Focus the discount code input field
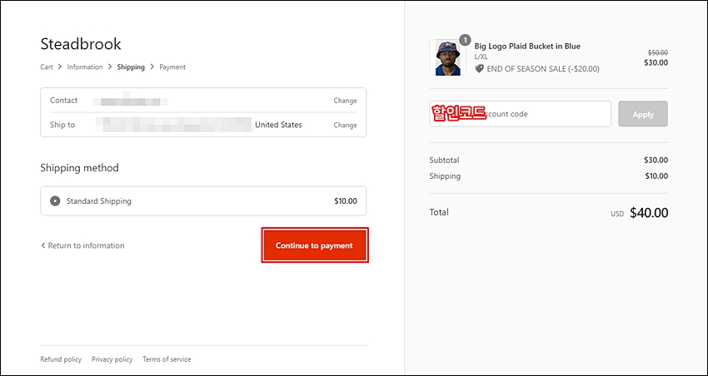Image resolution: width=708 pixels, height=376 pixels. tap(520, 114)
